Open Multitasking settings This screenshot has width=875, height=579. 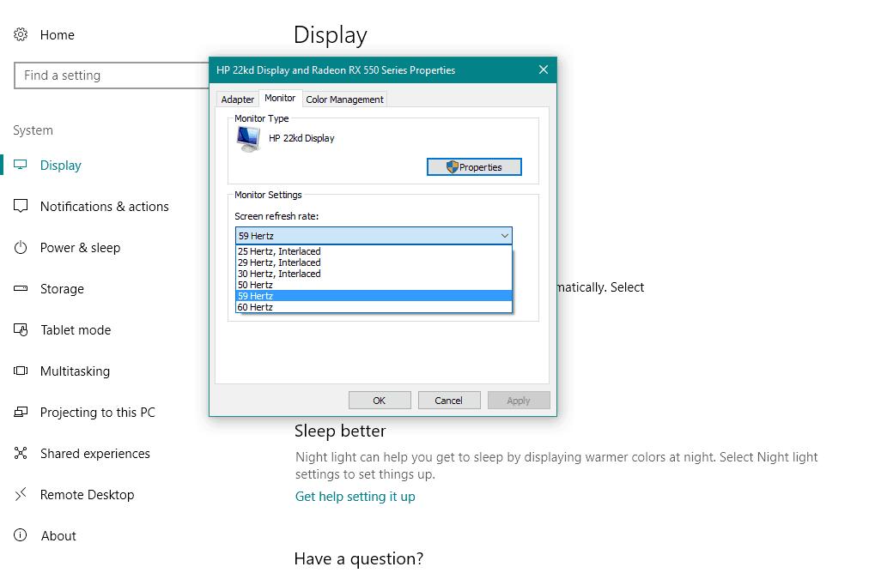click(75, 371)
